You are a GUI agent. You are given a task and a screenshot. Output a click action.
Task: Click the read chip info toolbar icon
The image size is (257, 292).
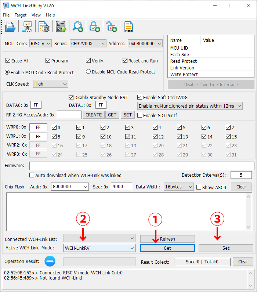tap(44, 27)
